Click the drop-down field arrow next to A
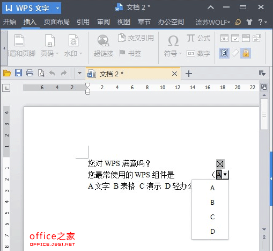This screenshot has width=273, height=251. point(225,175)
